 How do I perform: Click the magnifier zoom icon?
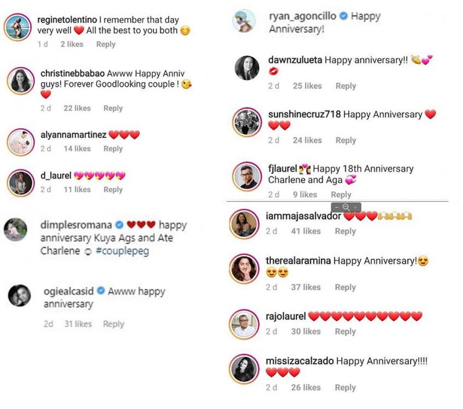point(346,207)
